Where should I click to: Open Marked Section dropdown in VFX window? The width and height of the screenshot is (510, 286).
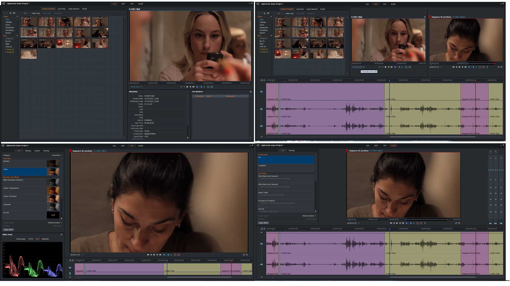point(55,223)
